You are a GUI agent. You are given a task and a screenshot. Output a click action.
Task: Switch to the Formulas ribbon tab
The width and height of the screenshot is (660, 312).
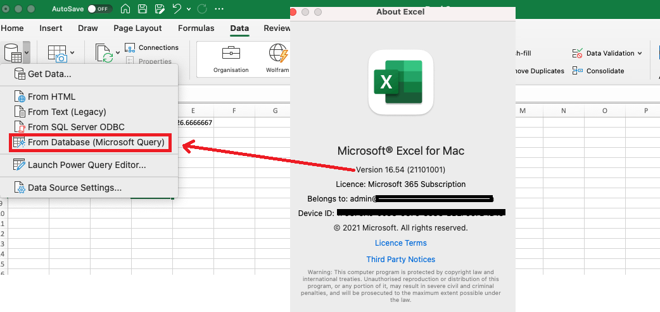[196, 28]
